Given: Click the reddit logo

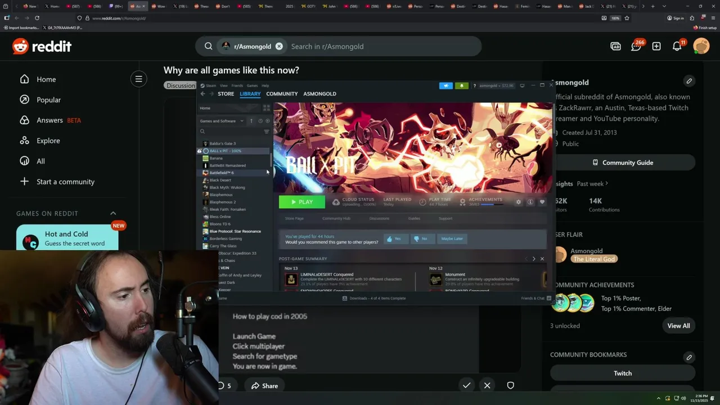Looking at the screenshot, I should 42,46.
